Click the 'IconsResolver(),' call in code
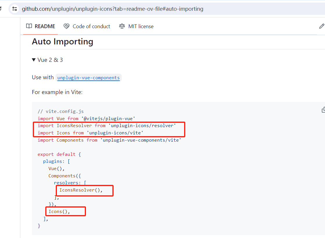This screenshot has height=238, width=325. coord(81,190)
